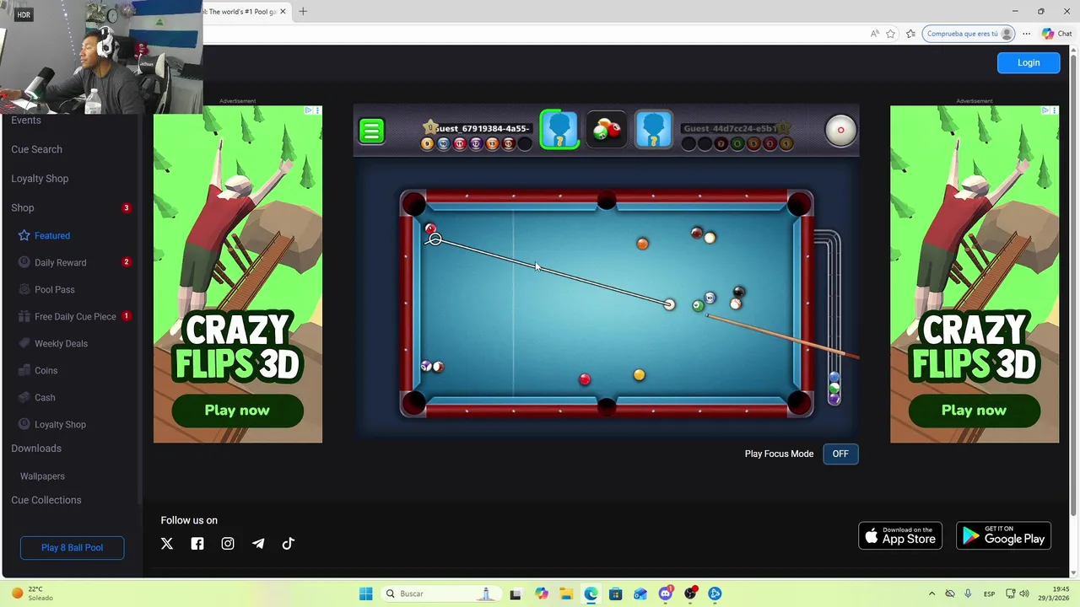Show hidden system tray icons
The height and width of the screenshot is (607, 1080).
point(931,594)
